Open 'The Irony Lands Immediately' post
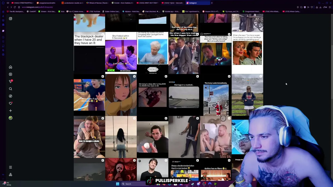The width and height of the screenshot is (333, 187). click(x=216, y=95)
